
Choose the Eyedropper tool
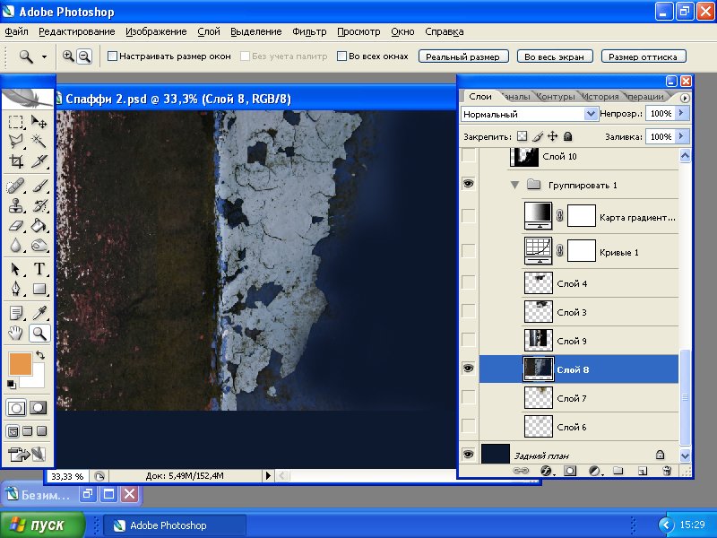coord(39,313)
